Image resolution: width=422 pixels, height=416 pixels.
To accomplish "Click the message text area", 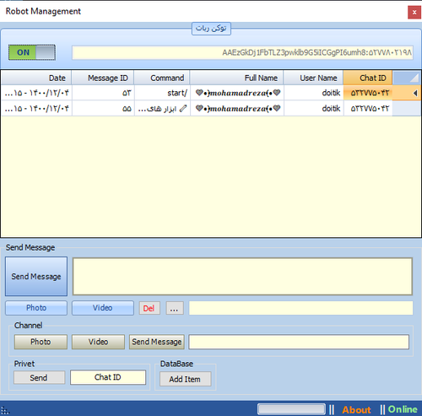I will pyautogui.click(x=242, y=276).
